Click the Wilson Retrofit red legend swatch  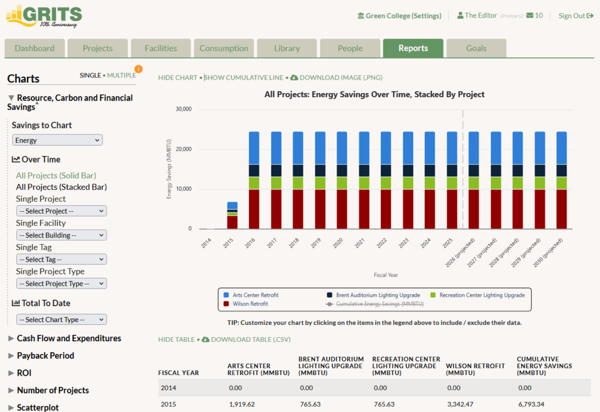click(x=226, y=304)
